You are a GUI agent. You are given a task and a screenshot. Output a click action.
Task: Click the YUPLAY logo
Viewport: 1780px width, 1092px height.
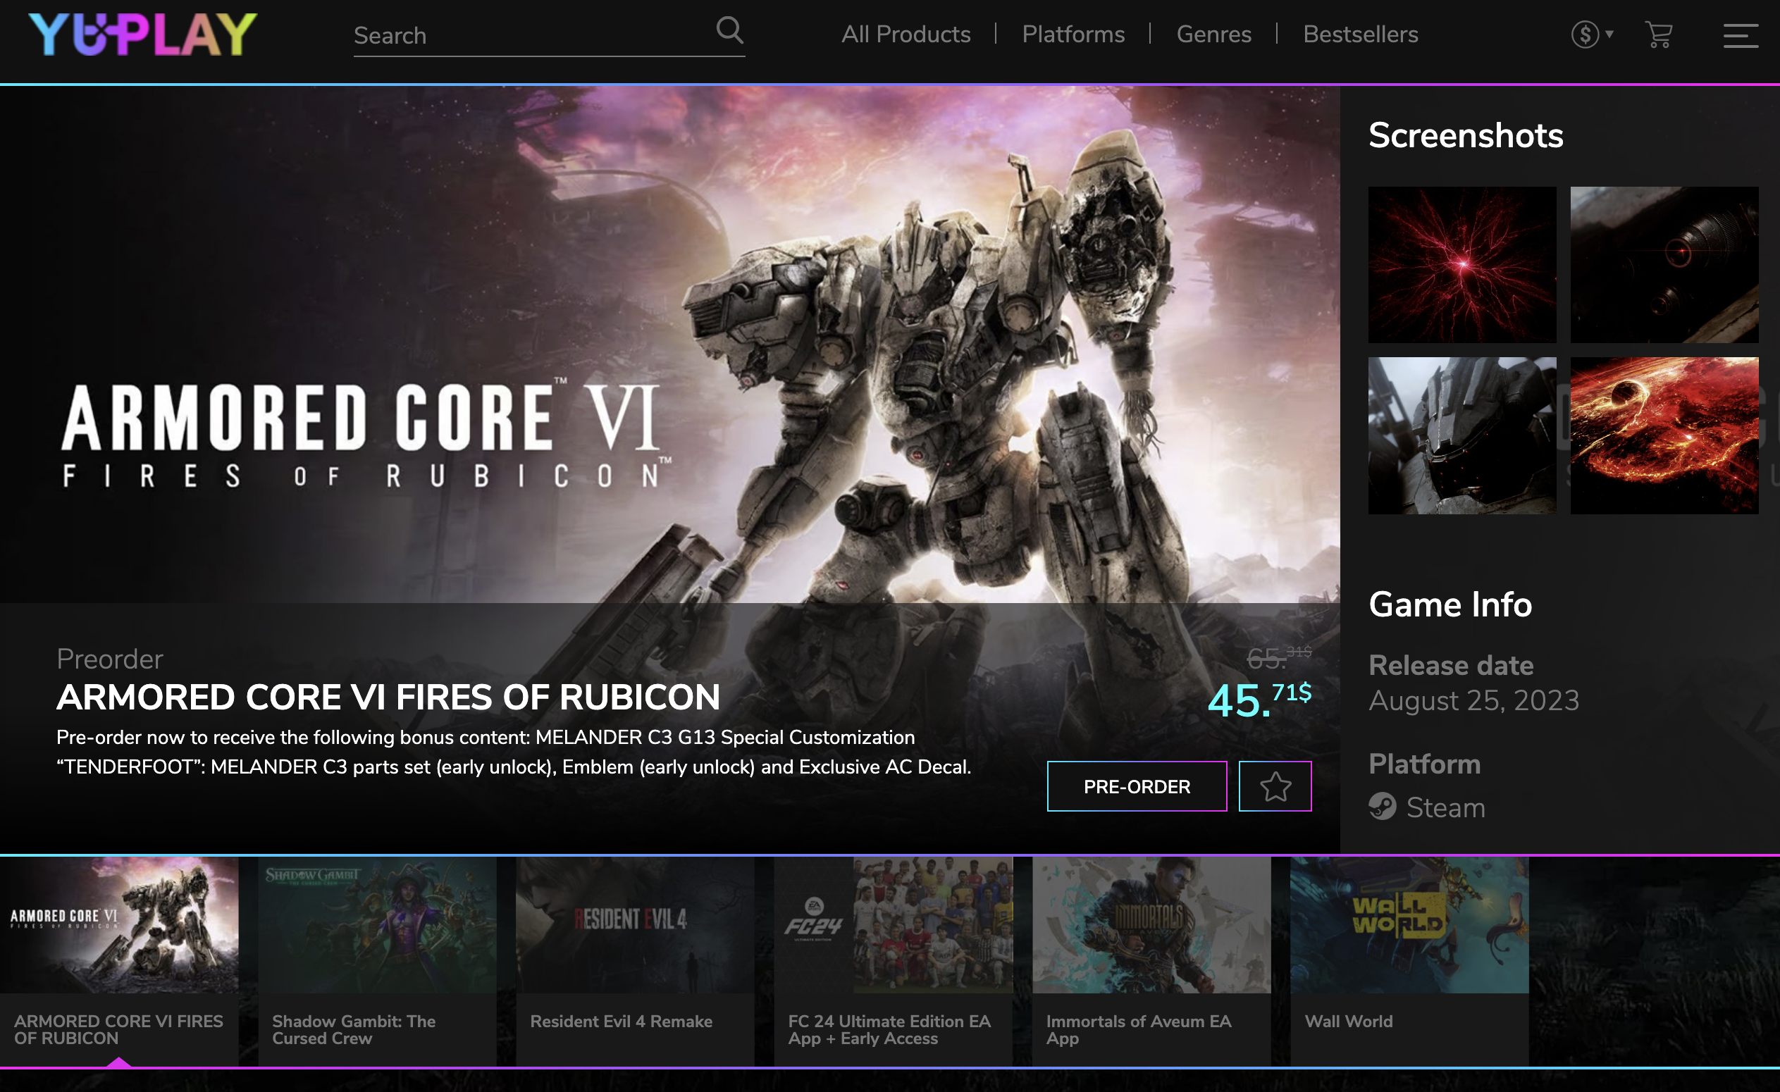(x=142, y=34)
